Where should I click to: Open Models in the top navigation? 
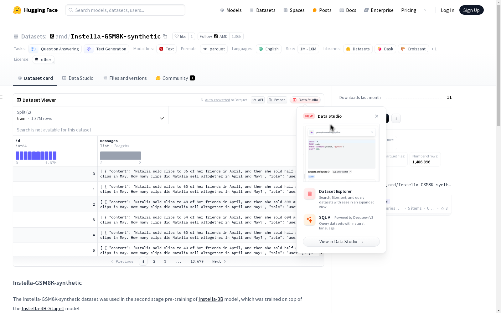coord(231,10)
